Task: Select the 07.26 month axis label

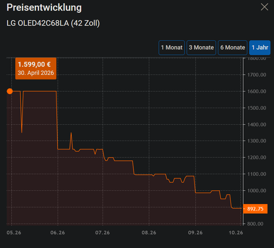Action: coord(102,233)
